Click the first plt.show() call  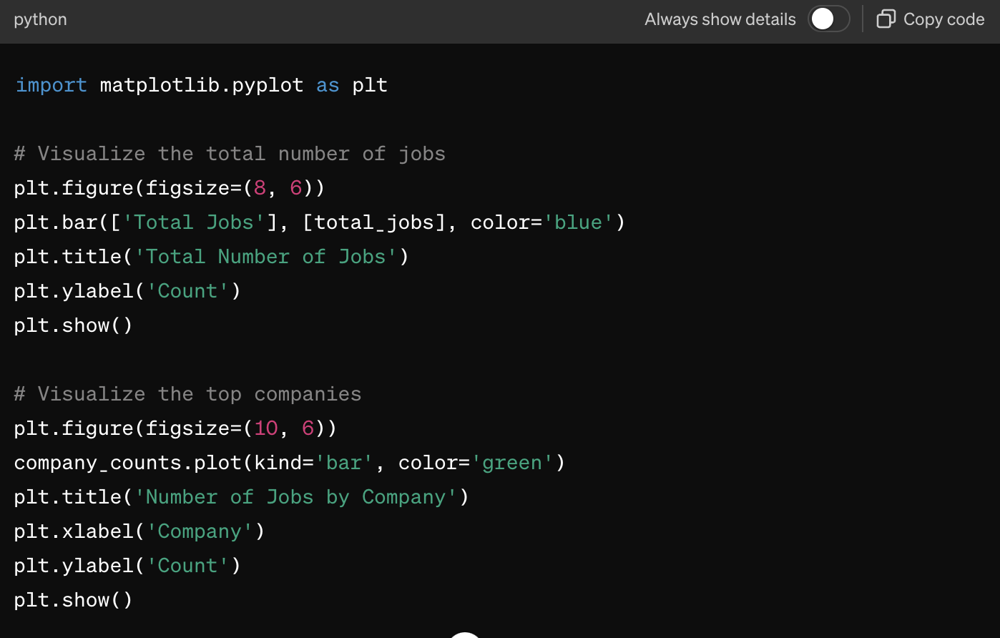tap(73, 325)
